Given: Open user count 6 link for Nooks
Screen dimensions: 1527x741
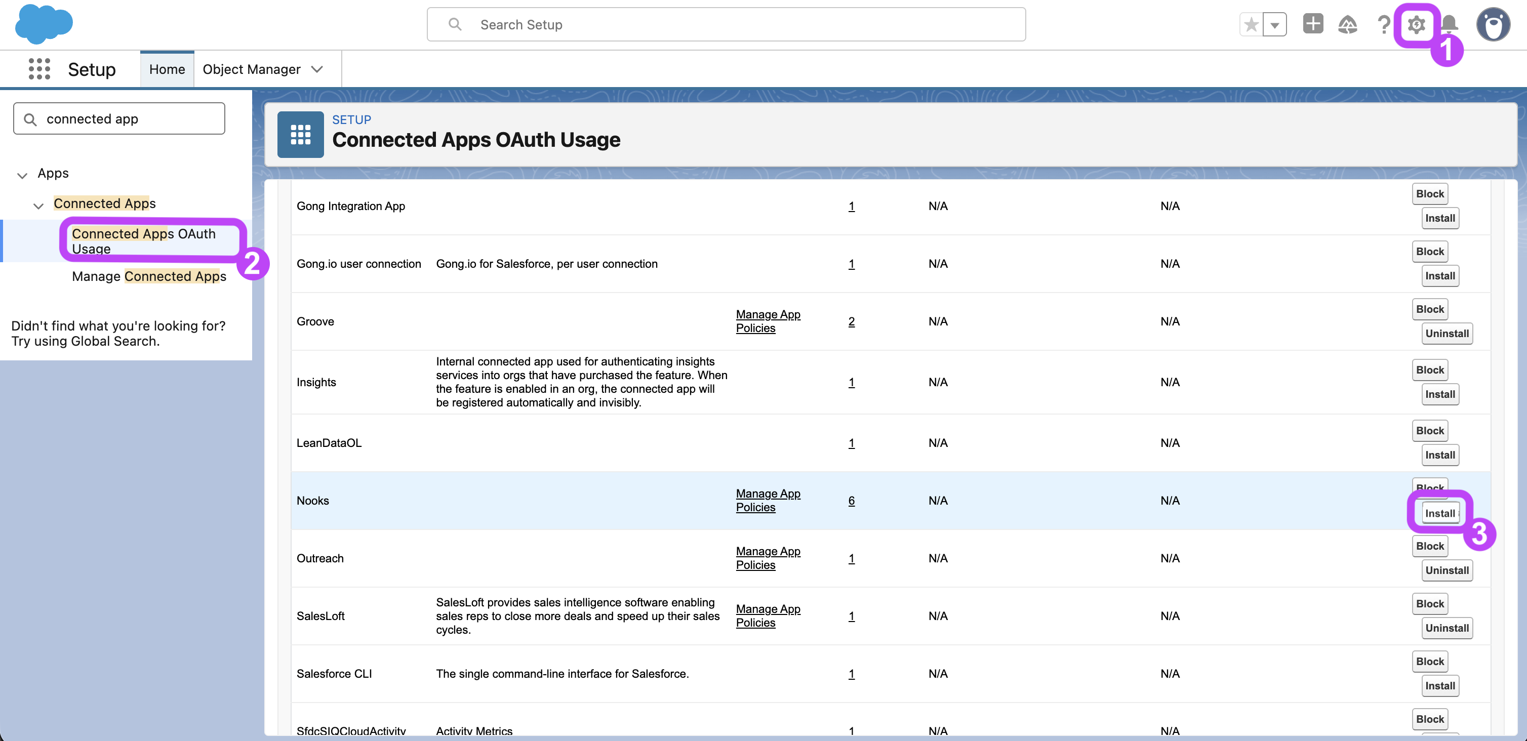Looking at the screenshot, I should 851,500.
